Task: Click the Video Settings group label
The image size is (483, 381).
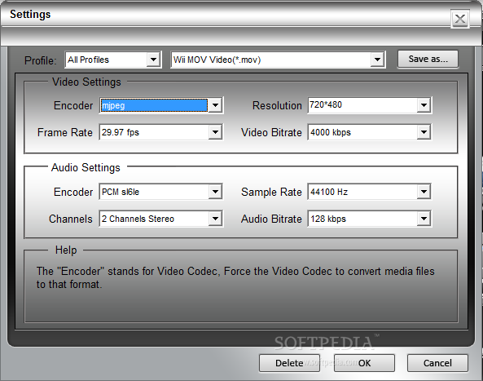Action: tap(86, 82)
